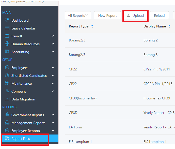175x149 pixels.
Task: Select EIS Lampiran 1 report type
Action: [80, 142]
